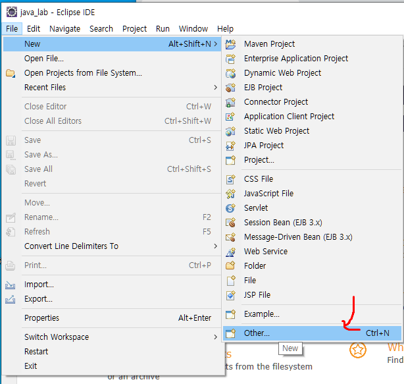Click the blank File icon

pyautogui.click(x=230, y=281)
